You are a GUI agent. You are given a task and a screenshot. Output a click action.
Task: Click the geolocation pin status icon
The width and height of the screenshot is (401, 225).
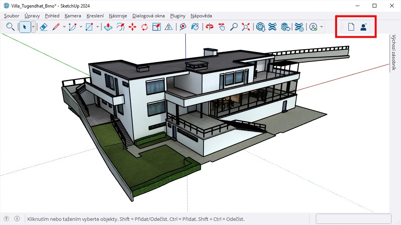tap(6, 219)
